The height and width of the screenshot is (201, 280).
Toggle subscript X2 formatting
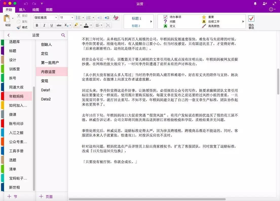66,25
